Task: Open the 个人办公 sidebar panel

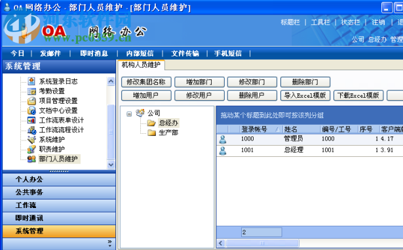Action: pos(59,180)
